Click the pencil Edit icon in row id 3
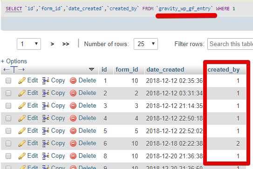Screen dimensions: 253x169 [x=22, y=106]
